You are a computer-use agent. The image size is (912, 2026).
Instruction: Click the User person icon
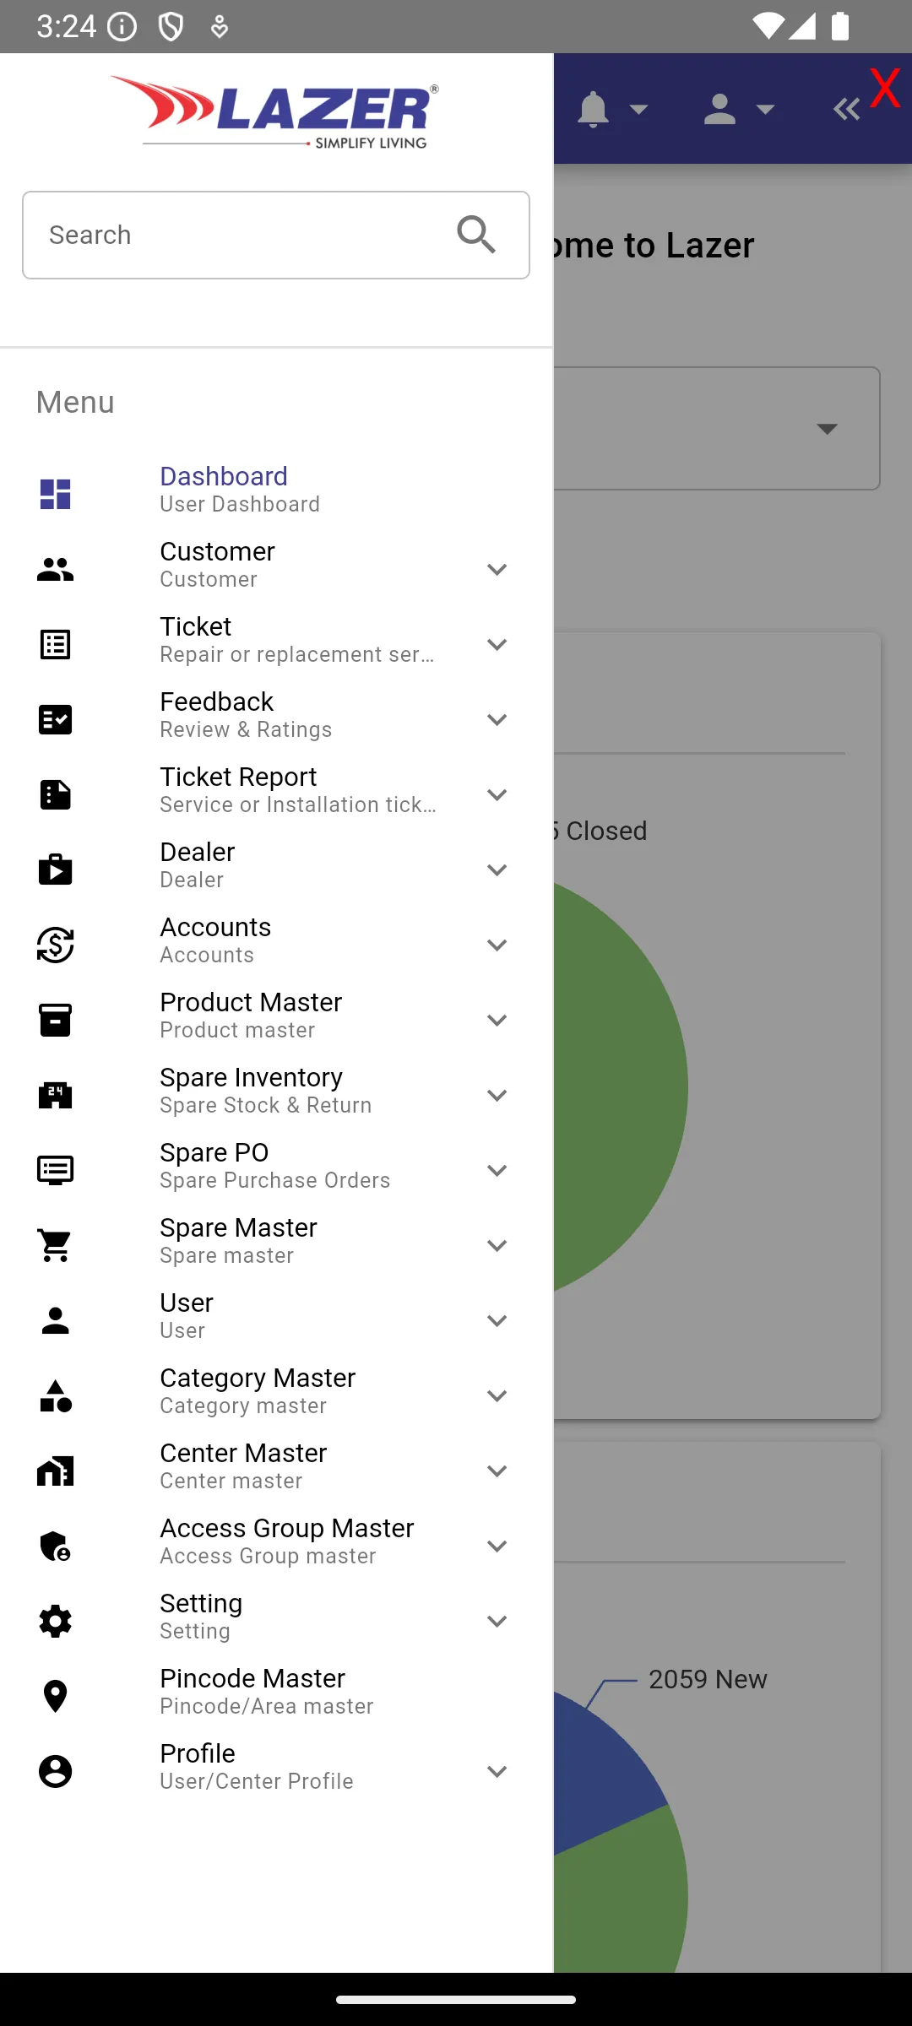tap(56, 1320)
